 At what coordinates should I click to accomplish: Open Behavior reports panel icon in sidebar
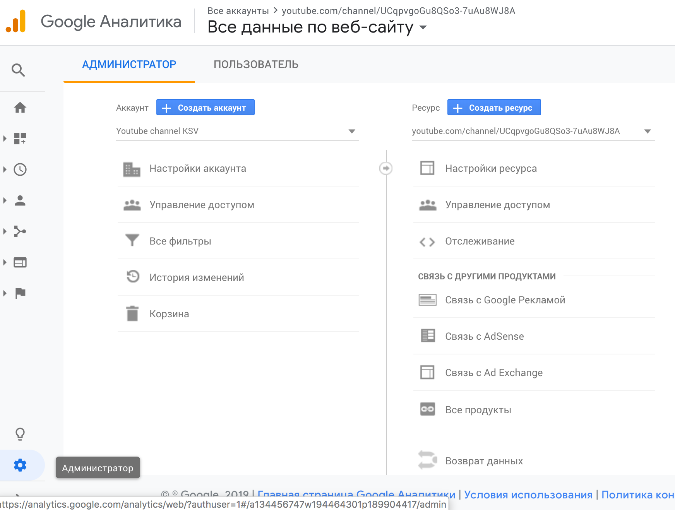(20, 262)
